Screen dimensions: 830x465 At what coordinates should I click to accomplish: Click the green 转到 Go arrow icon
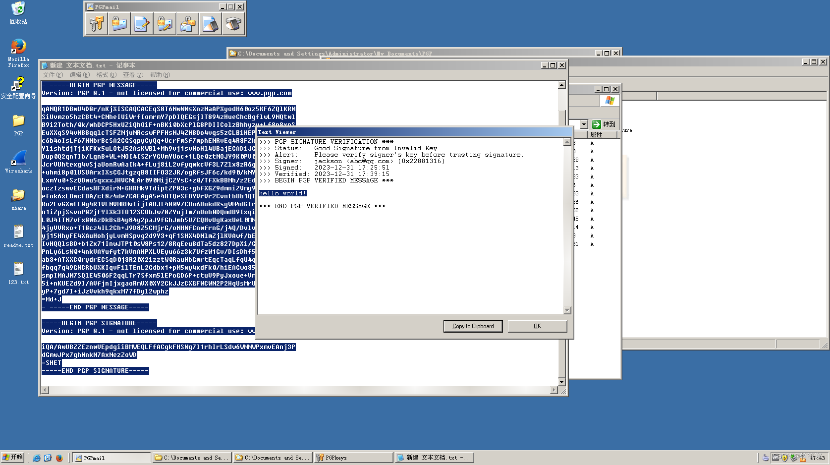[x=597, y=124]
